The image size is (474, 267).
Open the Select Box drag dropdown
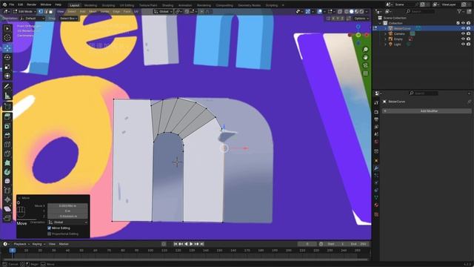pyautogui.click(x=69, y=19)
